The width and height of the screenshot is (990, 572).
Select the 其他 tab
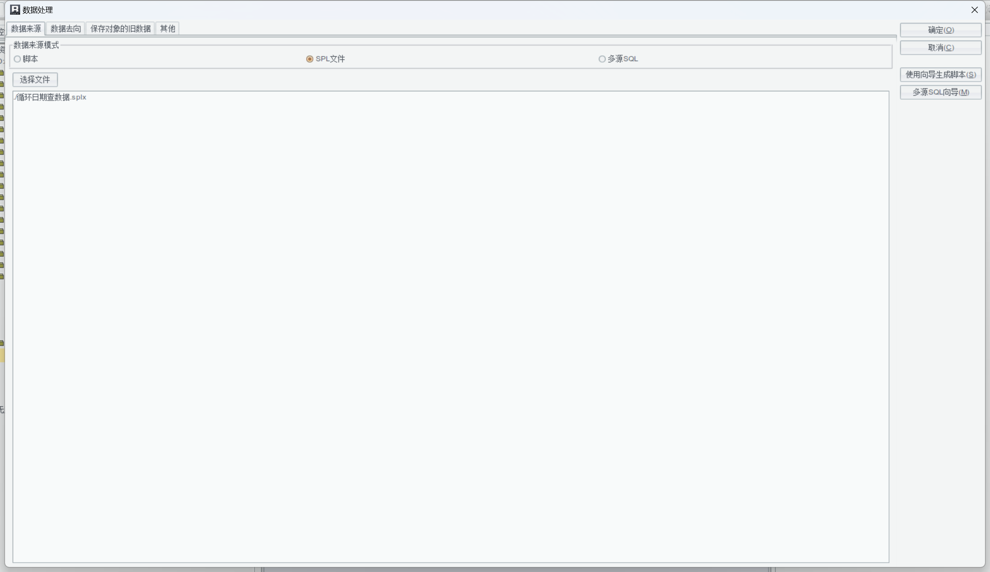pyautogui.click(x=167, y=28)
